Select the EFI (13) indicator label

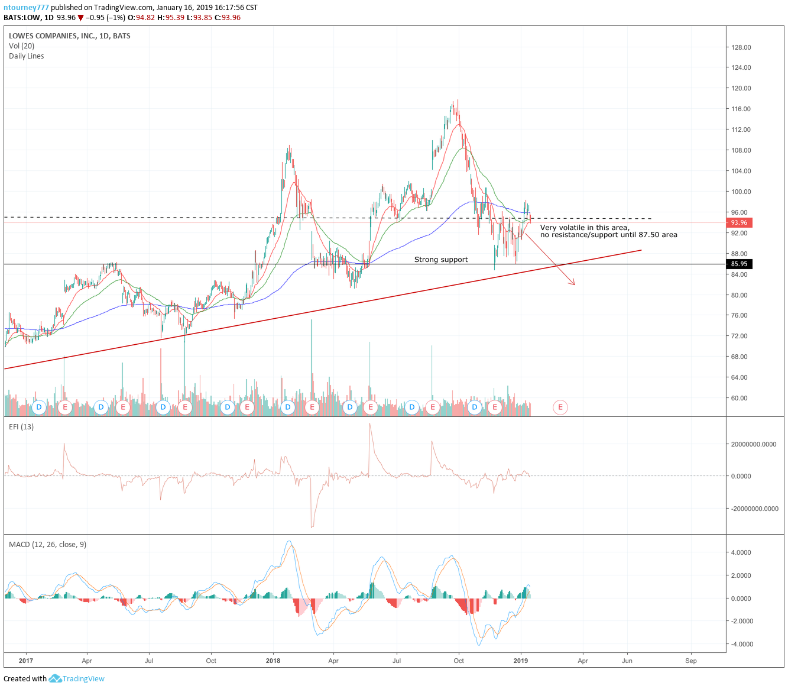click(x=21, y=427)
